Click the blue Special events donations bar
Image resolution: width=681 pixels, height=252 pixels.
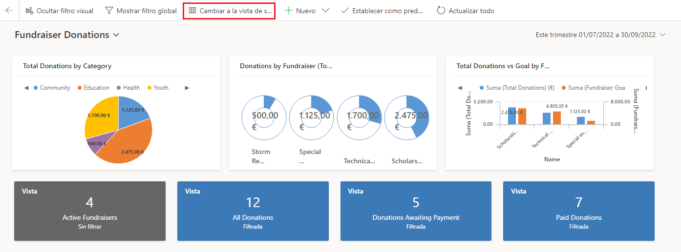(581, 121)
